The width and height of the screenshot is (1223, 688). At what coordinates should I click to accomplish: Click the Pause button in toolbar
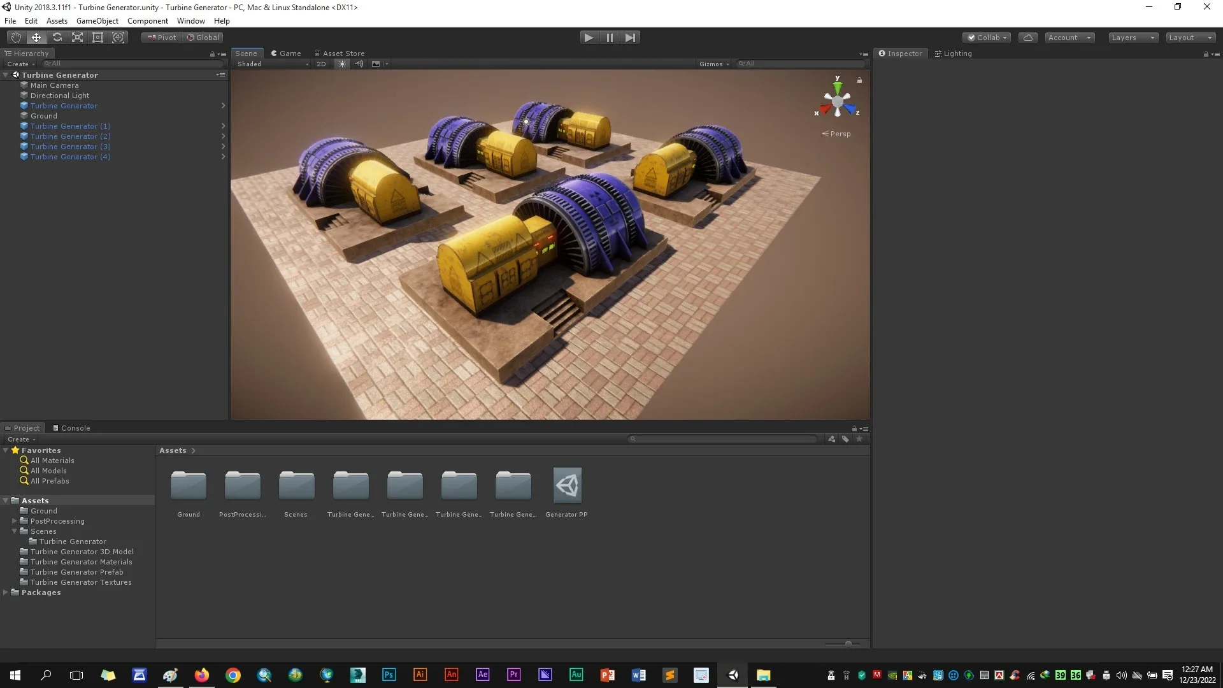610,37
